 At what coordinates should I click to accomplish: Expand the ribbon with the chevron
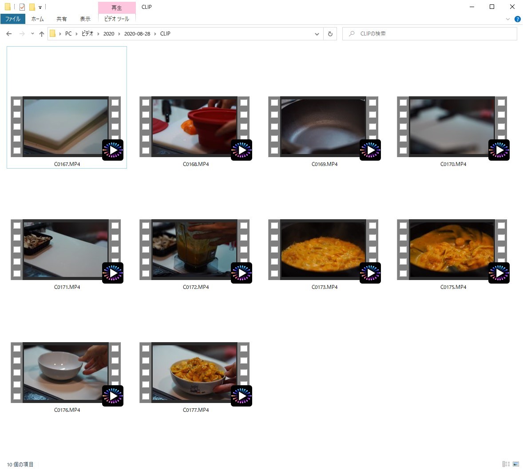tap(507, 19)
